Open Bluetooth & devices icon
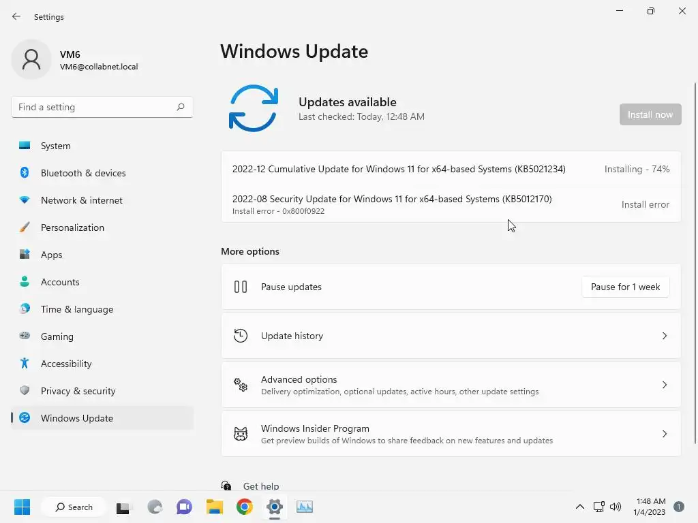 pyautogui.click(x=25, y=172)
